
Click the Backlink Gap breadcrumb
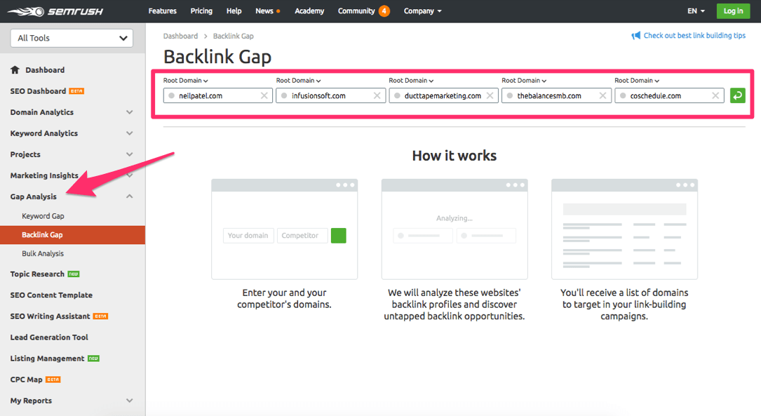pos(233,36)
